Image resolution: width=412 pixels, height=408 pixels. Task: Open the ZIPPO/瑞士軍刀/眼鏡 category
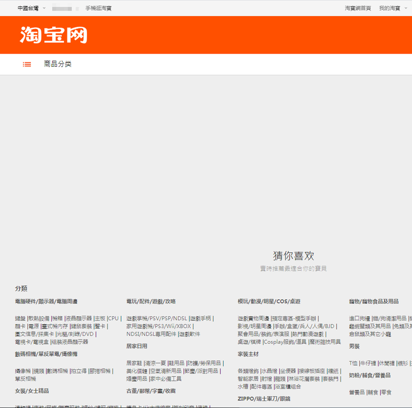coord(264,399)
